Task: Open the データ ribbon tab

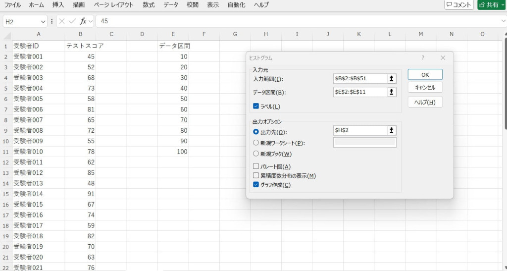Action: pos(171,5)
